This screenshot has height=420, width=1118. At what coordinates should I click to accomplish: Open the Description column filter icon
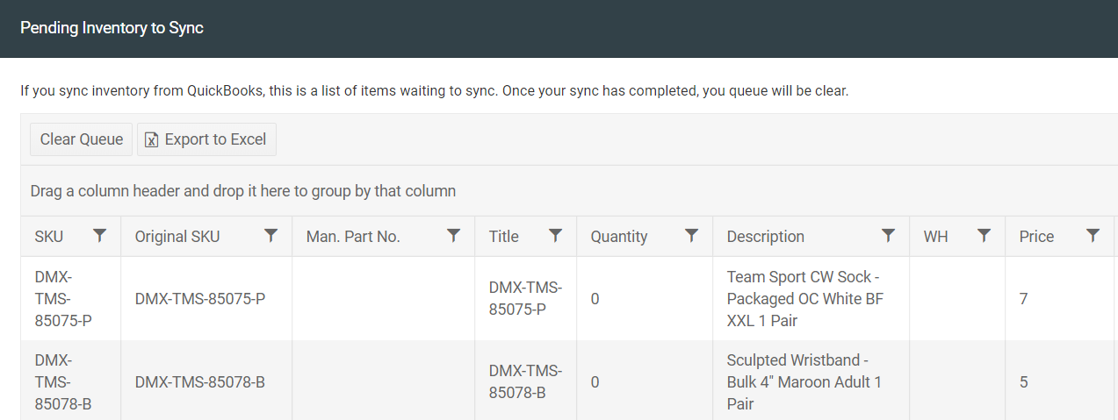[x=889, y=236]
